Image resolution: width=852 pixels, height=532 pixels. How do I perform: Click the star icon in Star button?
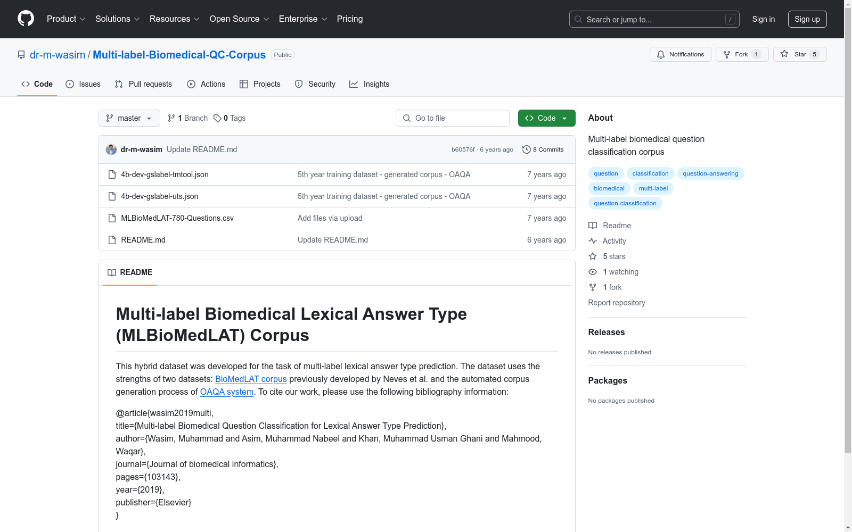(784, 54)
